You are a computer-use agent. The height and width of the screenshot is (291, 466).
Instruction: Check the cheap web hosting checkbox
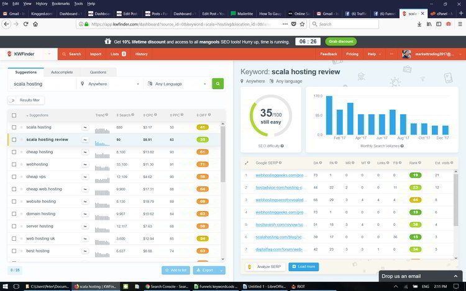14,189
